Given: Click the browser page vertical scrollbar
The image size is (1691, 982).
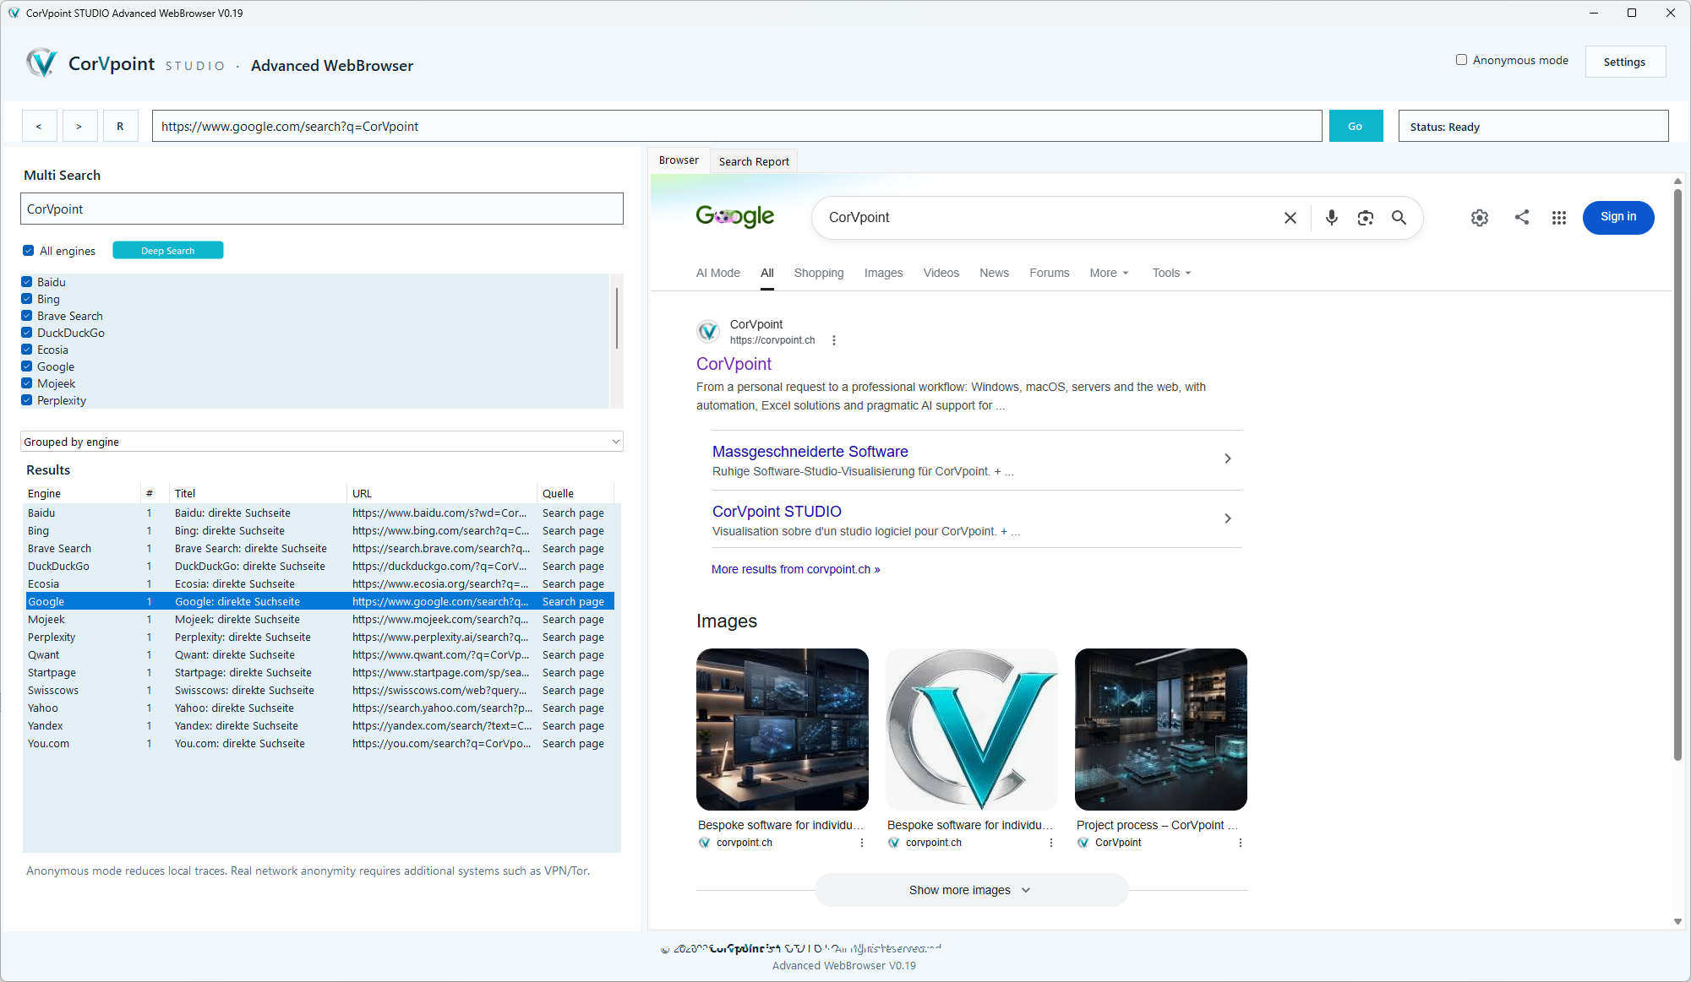Looking at the screenshot, I should (1677, 473).
